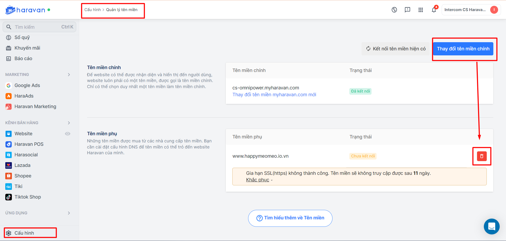Open the apps grid menu
This screenshot has height=241, width=506.
tap(421, 10)
